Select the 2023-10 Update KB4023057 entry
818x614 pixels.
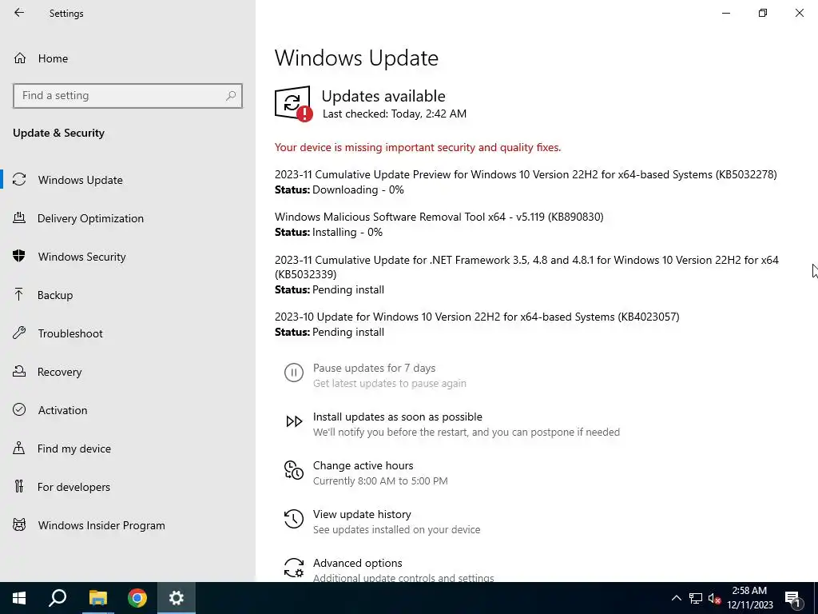(x=477, y=317)
